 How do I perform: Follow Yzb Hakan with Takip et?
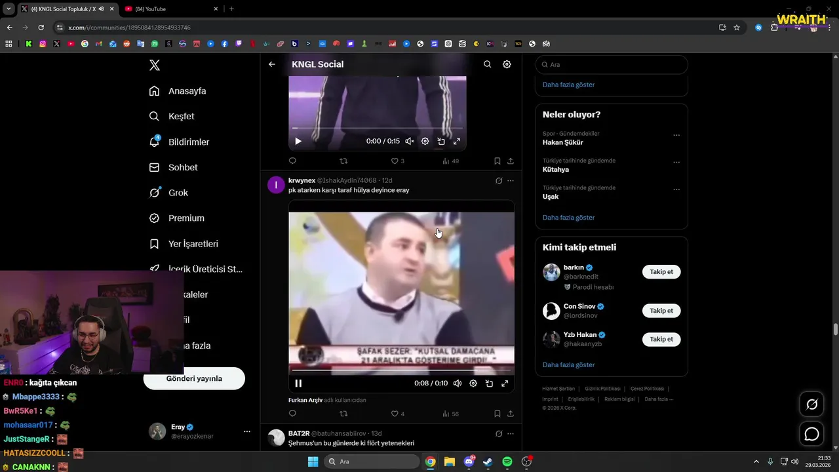pos(661,339)
